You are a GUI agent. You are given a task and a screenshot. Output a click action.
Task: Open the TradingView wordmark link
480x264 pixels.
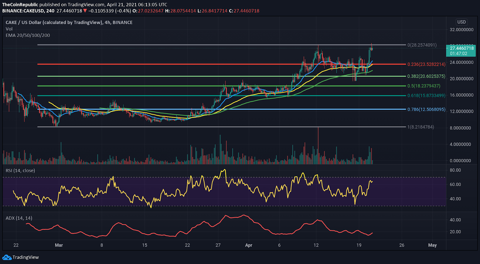[x=26, y=257]
